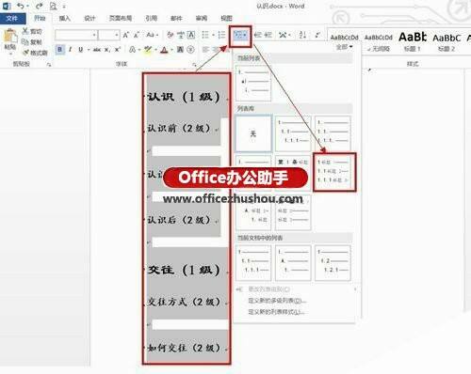Expand the 全部 filter dropdown in the list panel
This screenshot has width=471, height=374.
(x=345, y=47)
